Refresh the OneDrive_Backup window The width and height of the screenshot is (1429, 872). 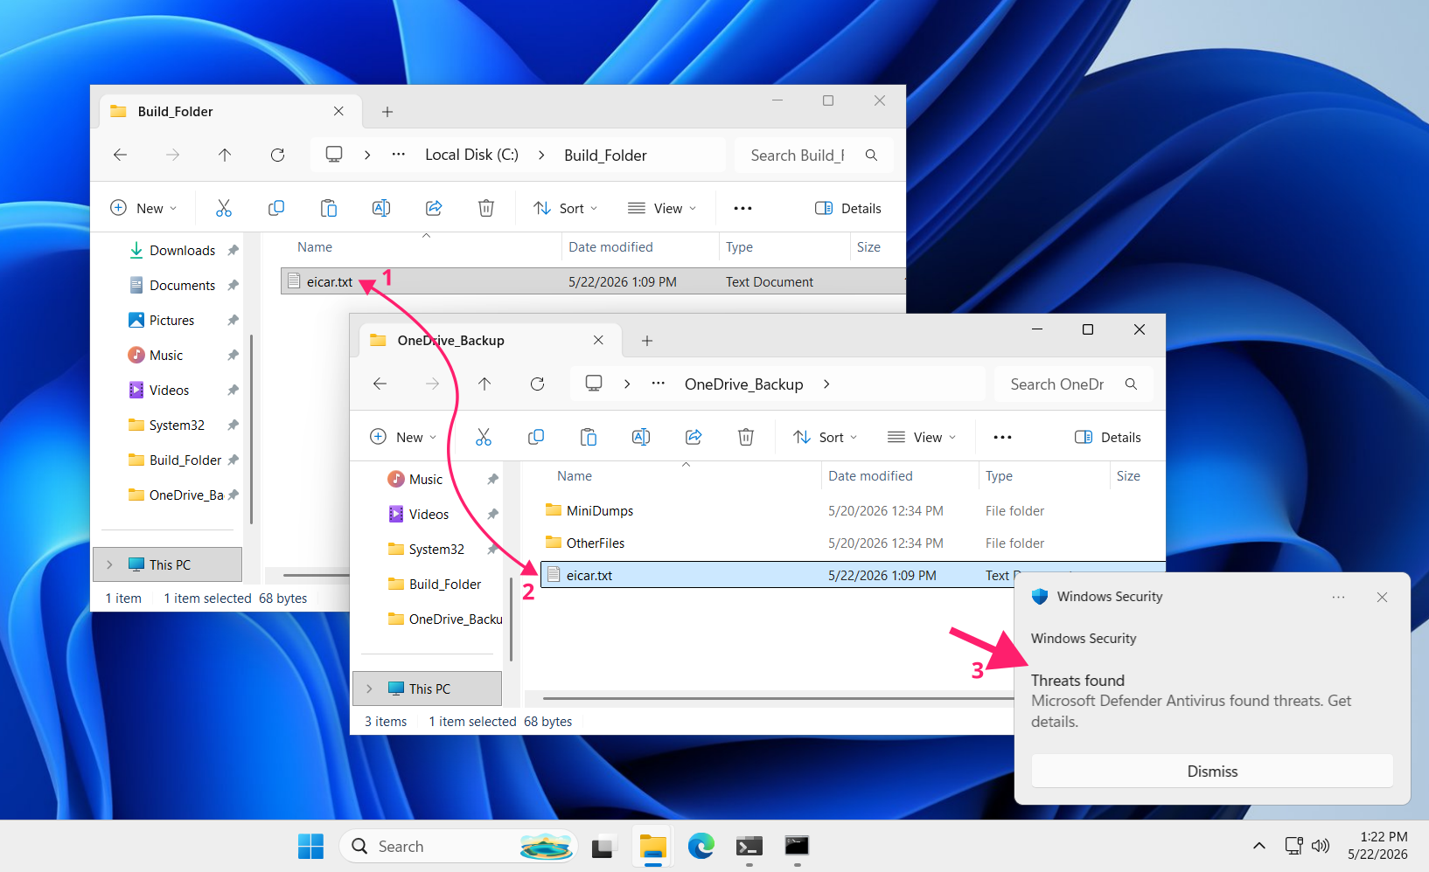[x=537, y=384]
